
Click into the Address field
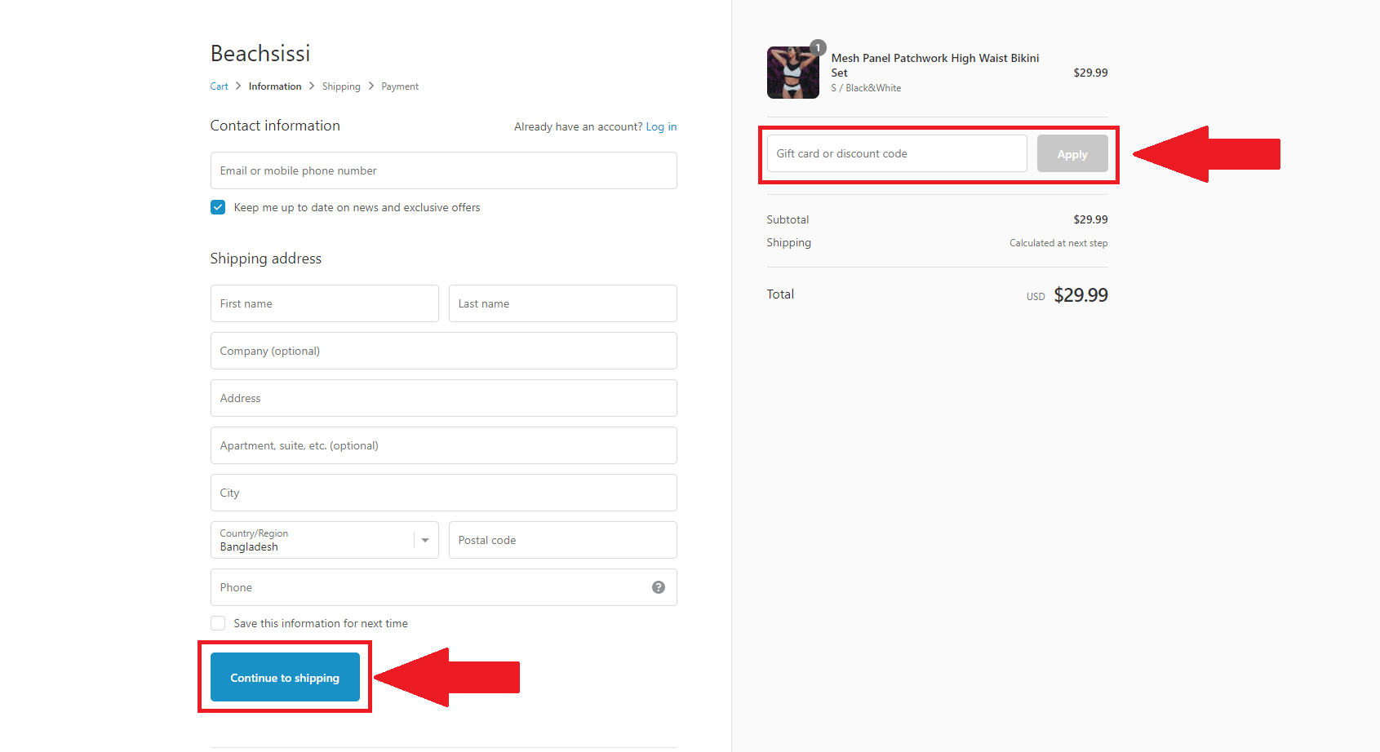click(443, 398)
